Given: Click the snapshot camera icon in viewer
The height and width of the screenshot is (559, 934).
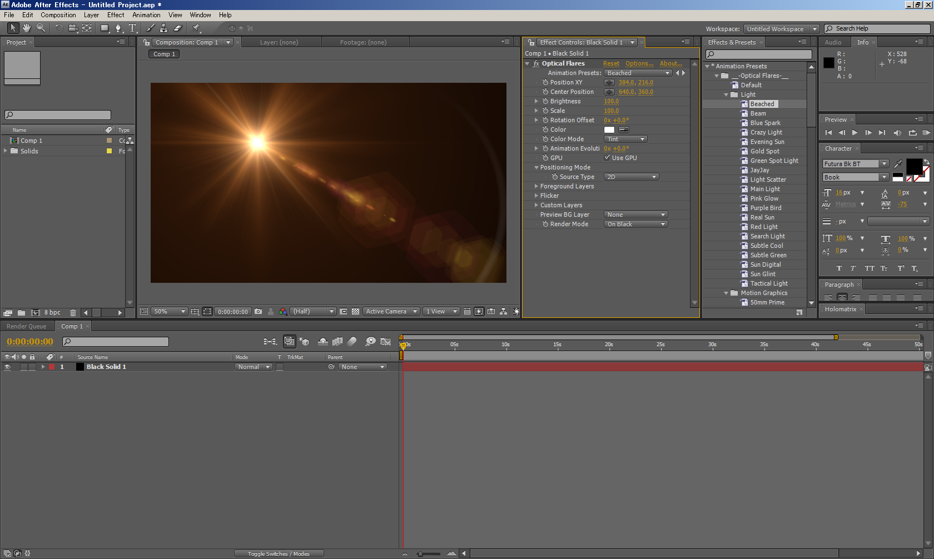Looking at the screenshot, I should coord(258,312).
